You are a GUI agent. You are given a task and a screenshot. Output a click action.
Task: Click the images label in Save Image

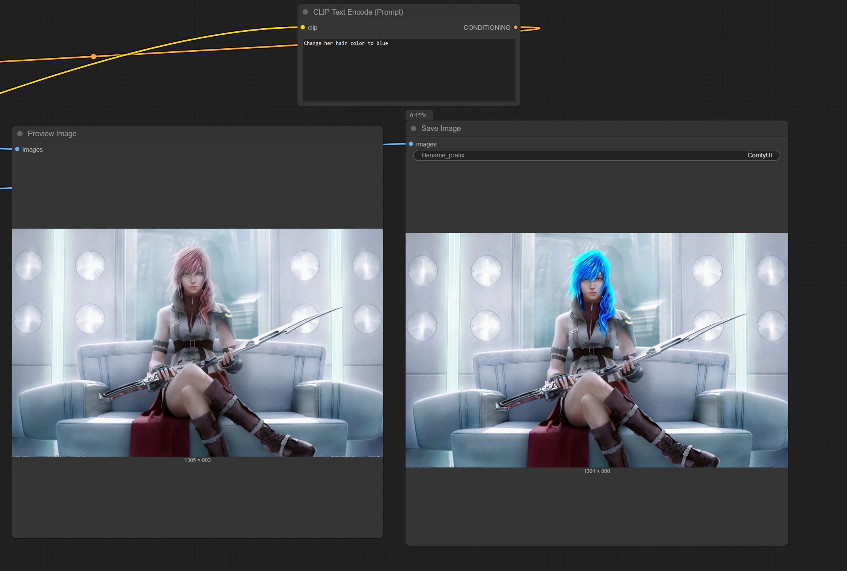tap(426, 144)
